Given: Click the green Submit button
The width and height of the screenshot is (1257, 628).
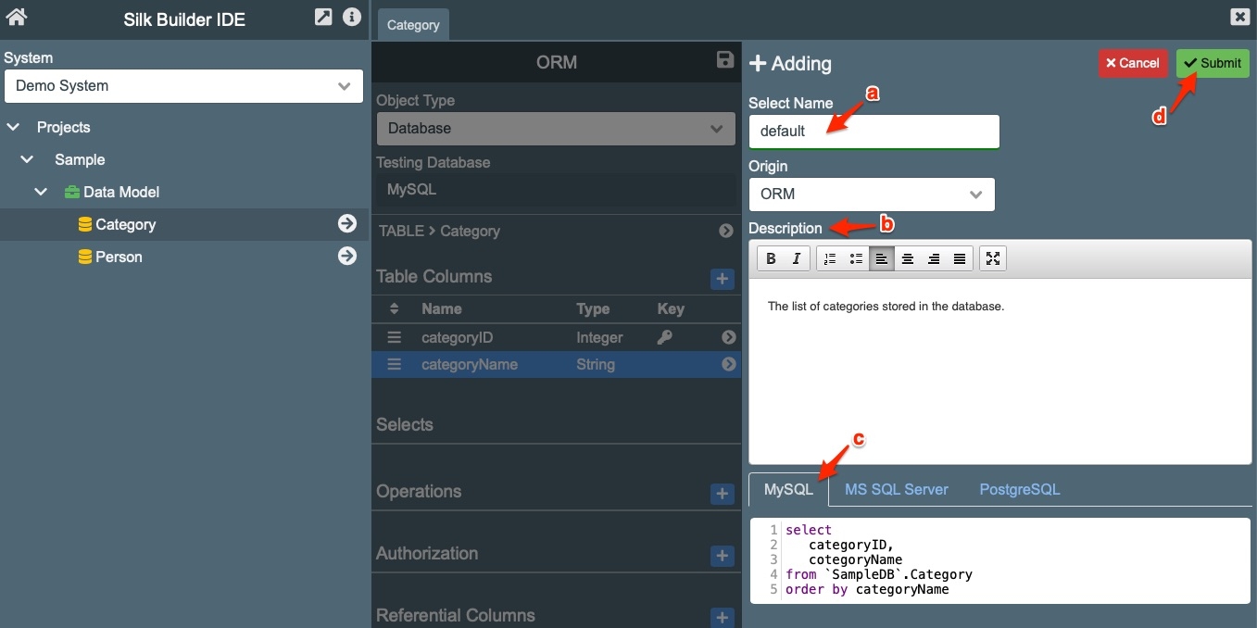Looking at the screenshot, I should 1212,63.
